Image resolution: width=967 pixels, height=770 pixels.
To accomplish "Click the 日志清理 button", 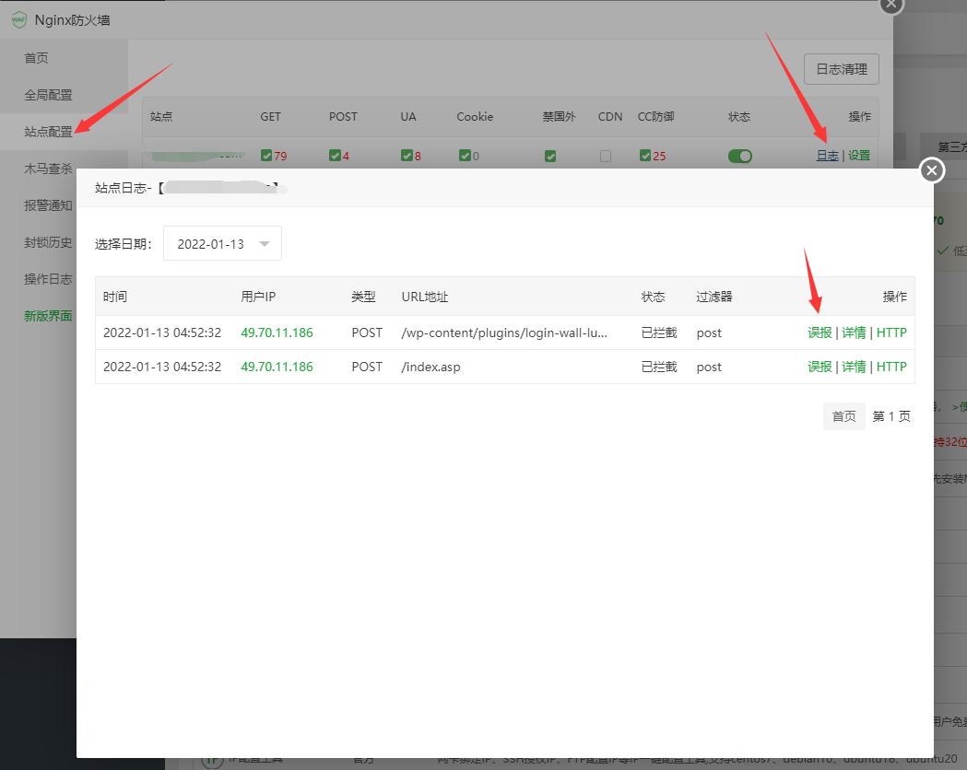I will [842, 69].
